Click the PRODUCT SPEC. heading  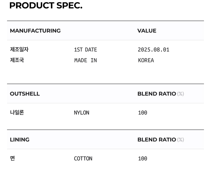[x=46, y=6]
